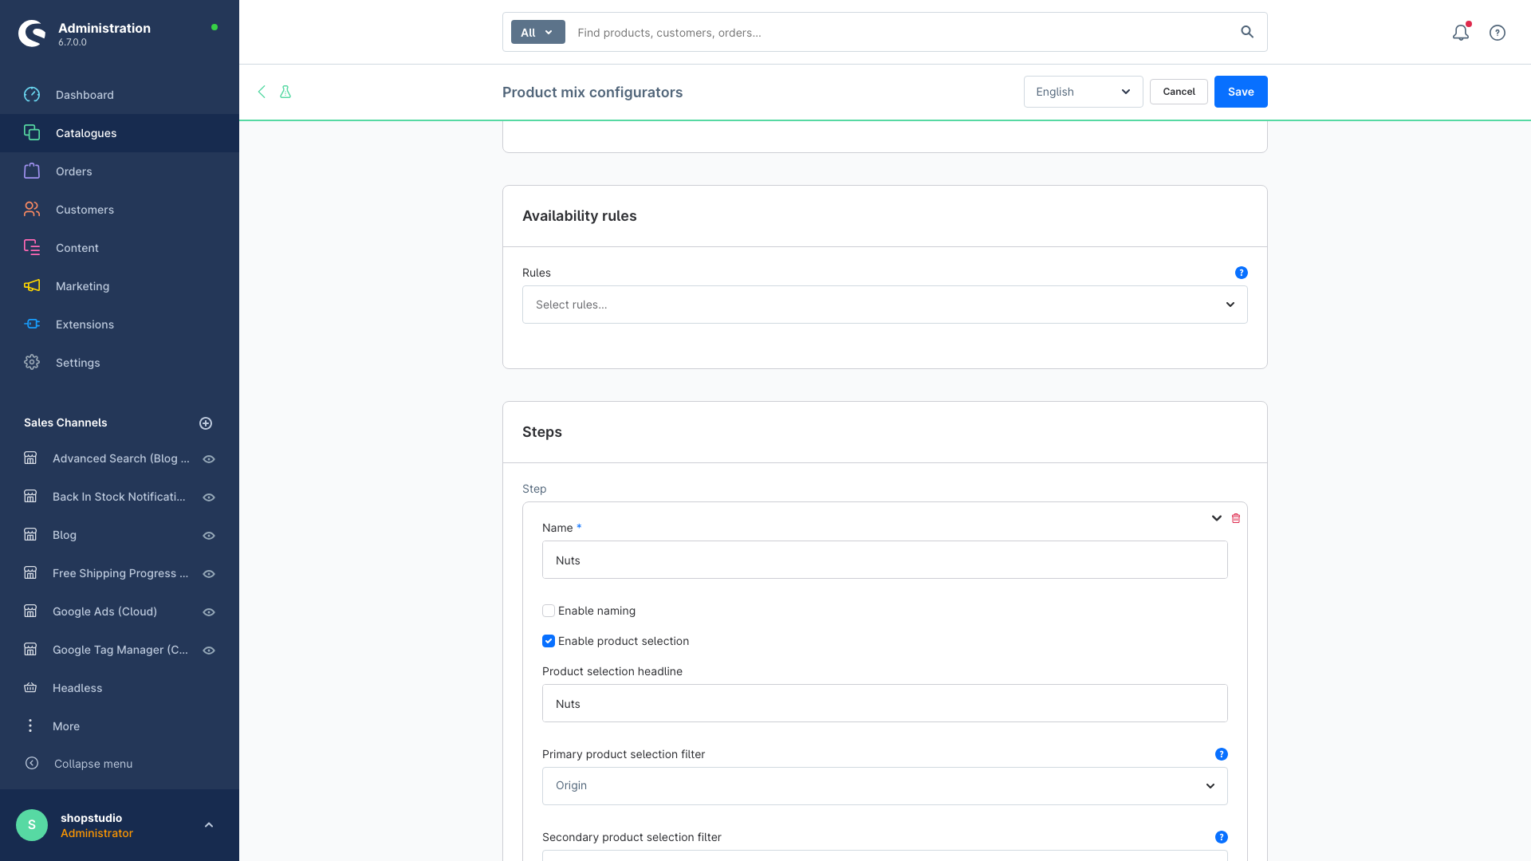Show help for Secondary product selection filter

coord(1222,837)
